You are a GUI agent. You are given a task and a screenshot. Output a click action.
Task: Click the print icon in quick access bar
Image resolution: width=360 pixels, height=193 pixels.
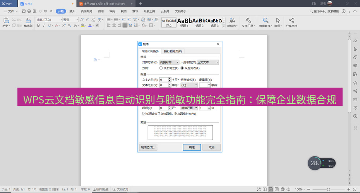click(x=29, y=11)
